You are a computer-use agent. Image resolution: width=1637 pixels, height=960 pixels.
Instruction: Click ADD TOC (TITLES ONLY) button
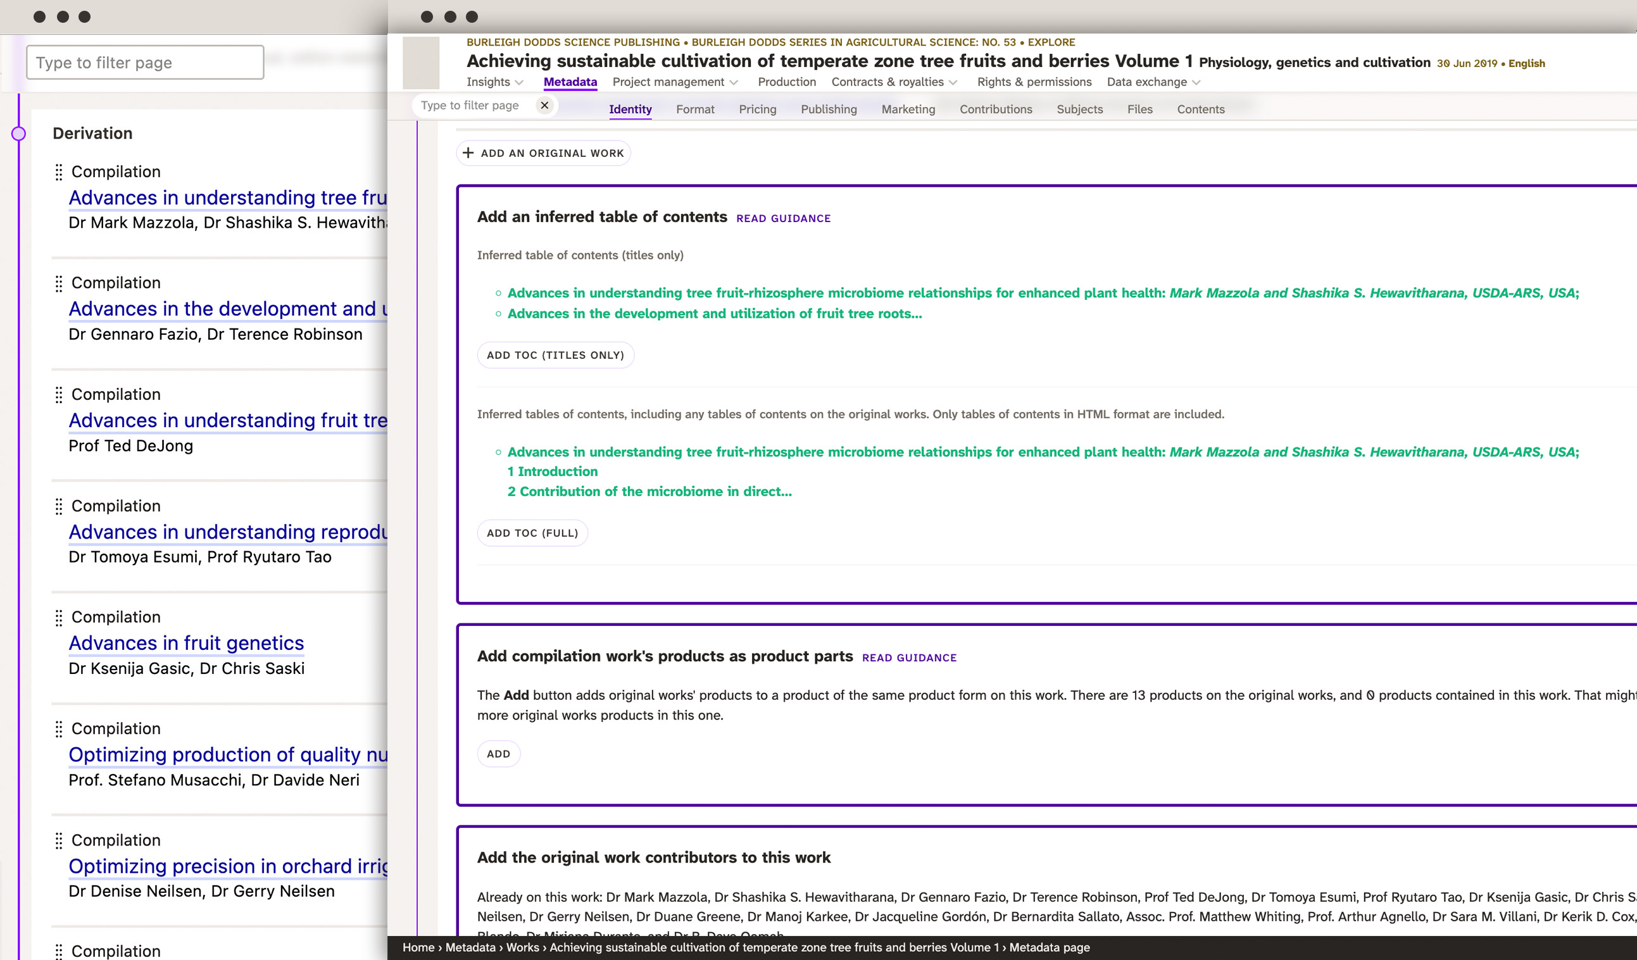click(556, 354)
